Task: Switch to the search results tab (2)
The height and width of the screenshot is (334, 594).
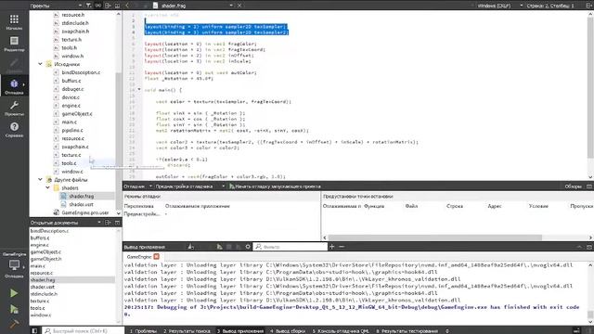Action: click(x=187, y=330)
